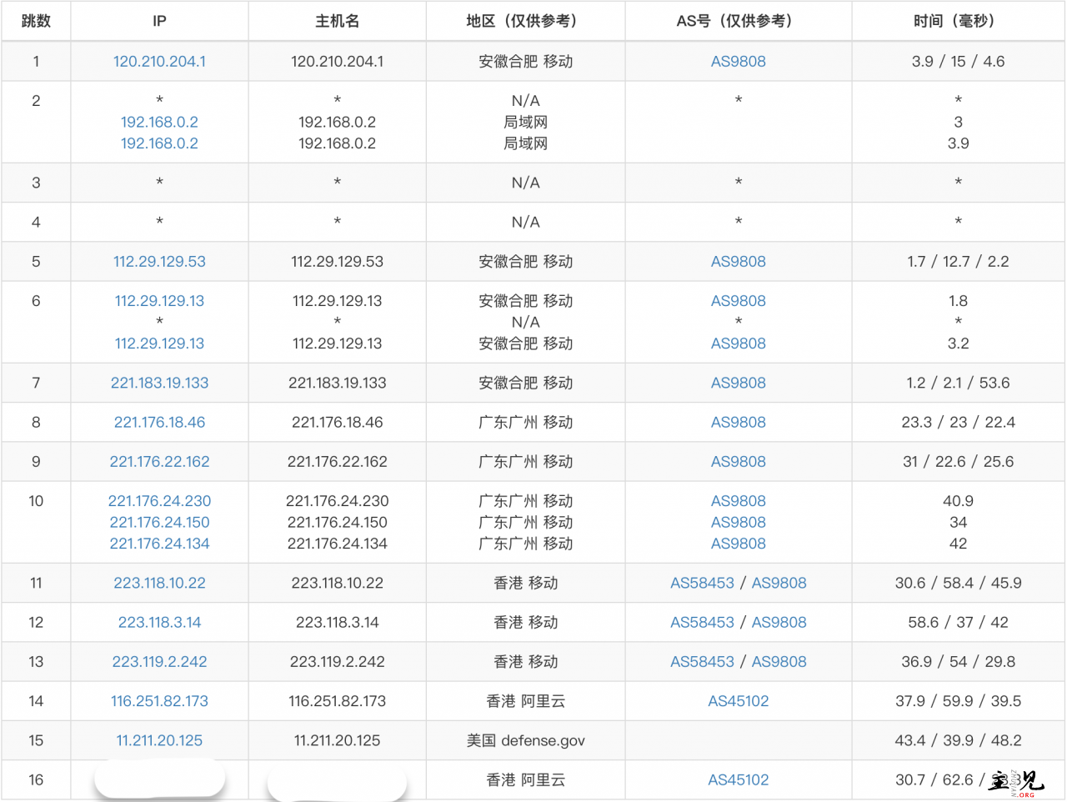Open the 223.118.10.22 IP link

(159, 584)
